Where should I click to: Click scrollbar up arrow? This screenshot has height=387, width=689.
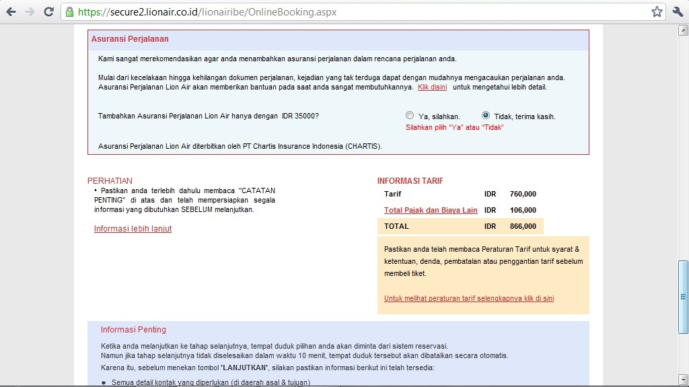coord(683,30)
